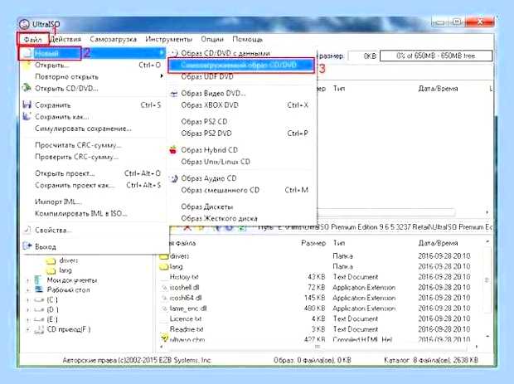Select Импорт IML... entry
This screenshot has width=514, height=384.
pos(94,202)
